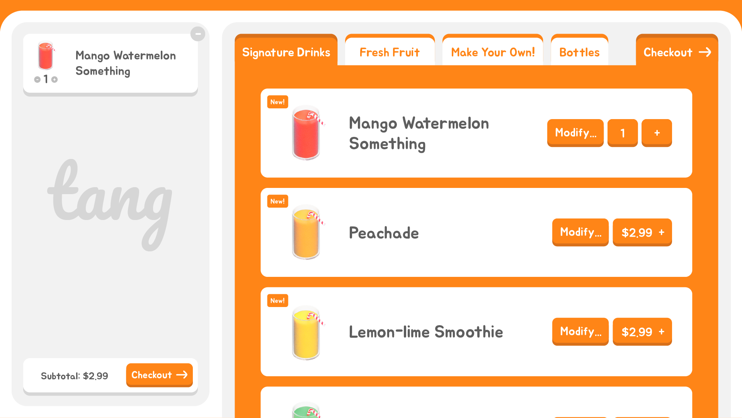Click Modify on the Peachade item
Image resolution: width=742 pixels, height=418 pixels.
point(580,232)
